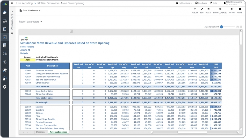This screenshot has height=138, width=246.
Task: Toggle the hamburger menu to collapse navigation
Action: pos(12,3)
